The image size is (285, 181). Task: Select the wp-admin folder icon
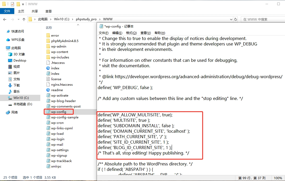(x=48, y=46)
